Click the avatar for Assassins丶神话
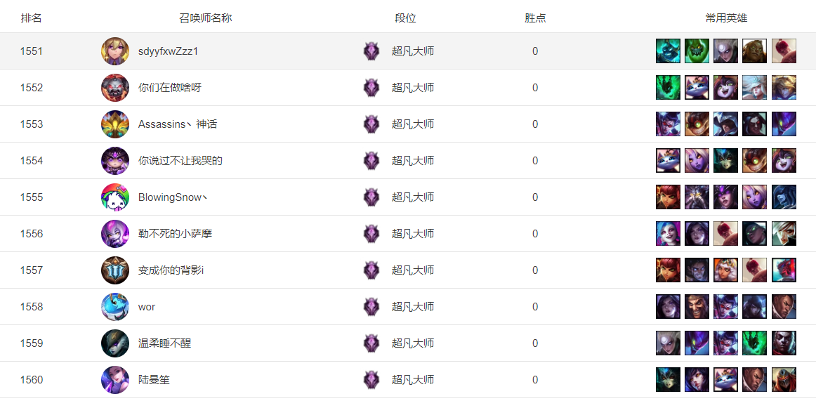 coord(115,124)
